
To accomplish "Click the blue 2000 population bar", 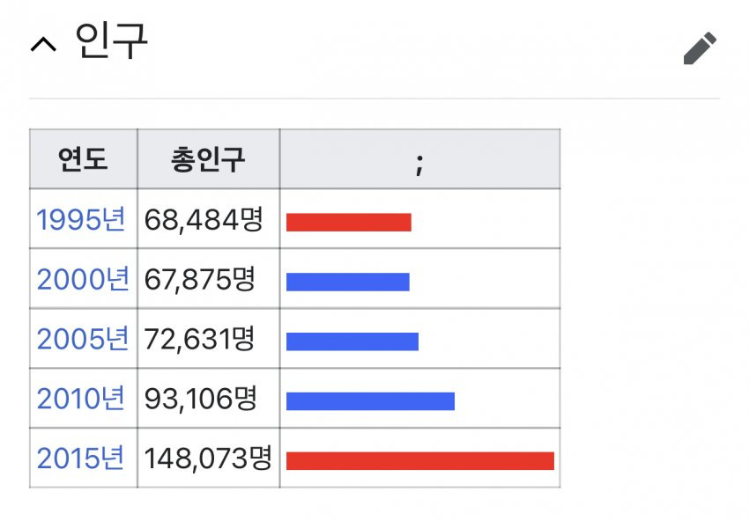I will point(348,282).
